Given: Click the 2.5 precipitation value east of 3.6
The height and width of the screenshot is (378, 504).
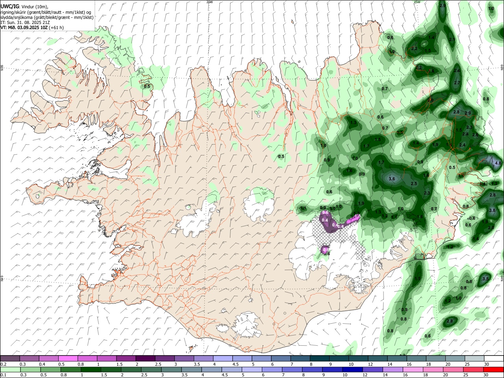Looking at the screenshot, I should (414, 183).
